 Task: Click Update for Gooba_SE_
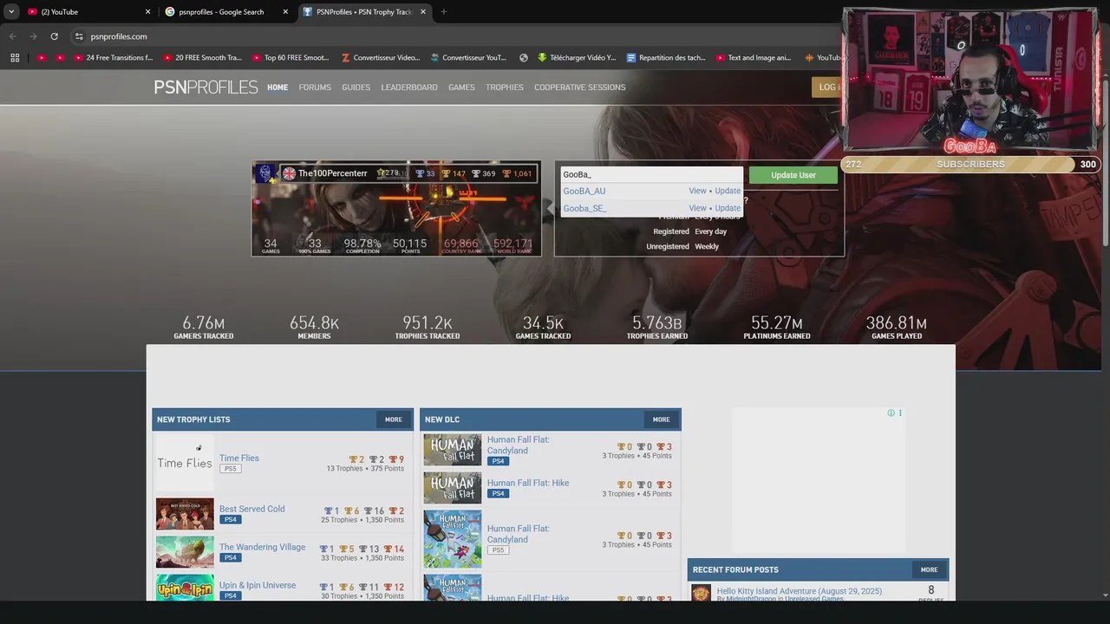[x=728, y=209]
